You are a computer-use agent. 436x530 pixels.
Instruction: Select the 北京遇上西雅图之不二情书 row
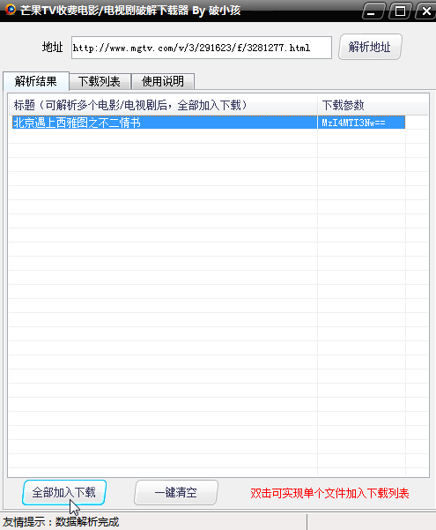[209, 123]
